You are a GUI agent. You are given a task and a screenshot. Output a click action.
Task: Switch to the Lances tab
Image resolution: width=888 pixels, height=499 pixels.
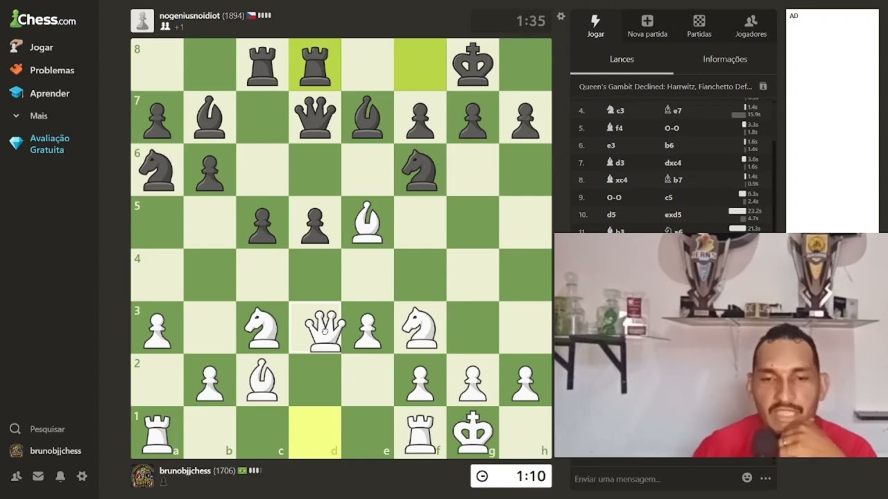[x=622, y=60]
